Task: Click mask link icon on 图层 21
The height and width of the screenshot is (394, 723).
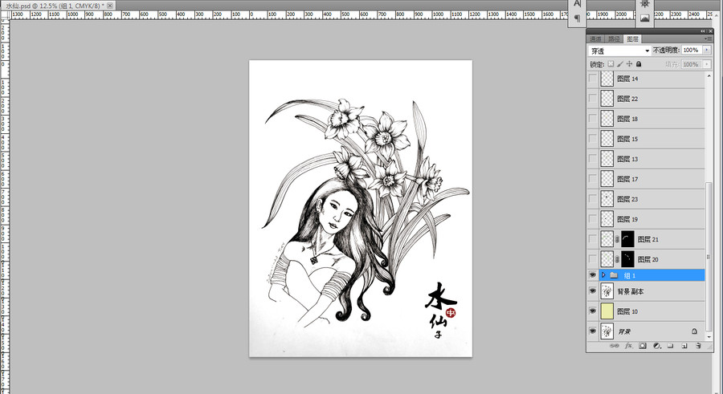Action: pos(617,239)
